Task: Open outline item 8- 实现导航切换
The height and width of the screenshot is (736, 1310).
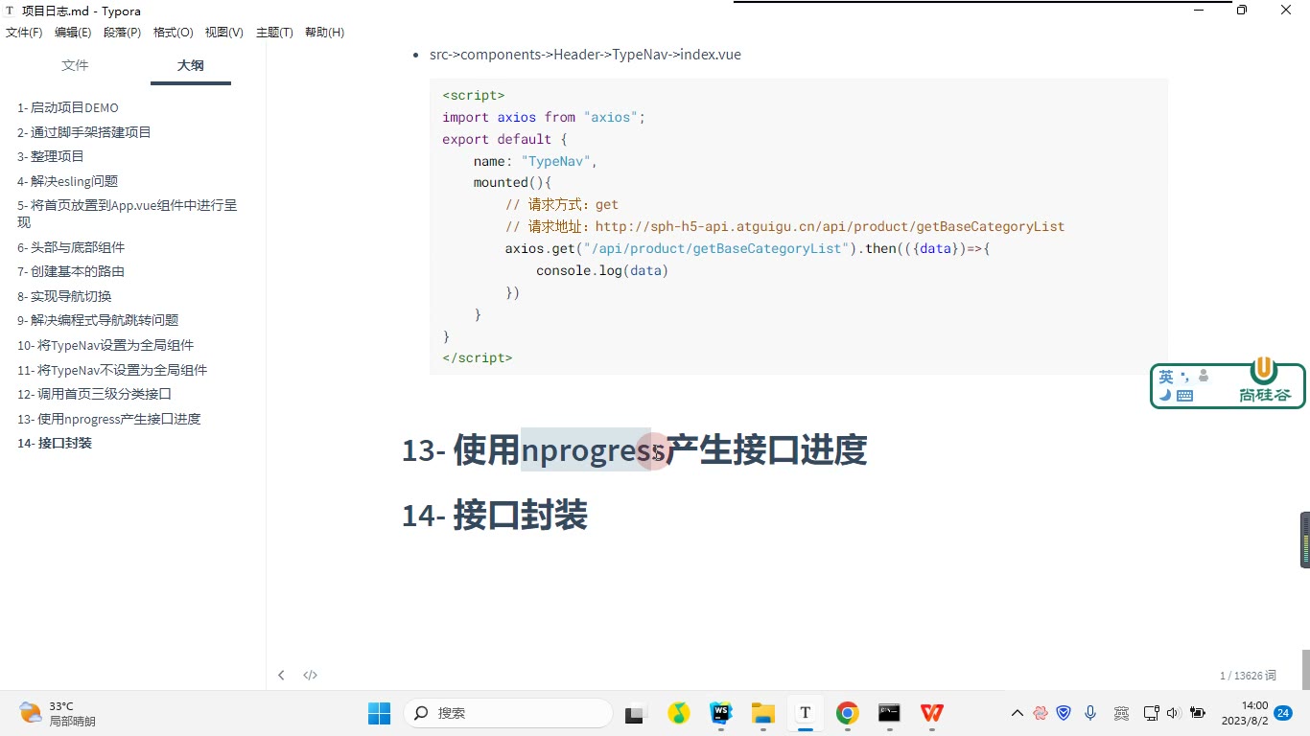Action: pyautogui.click(x=64, y=296)
